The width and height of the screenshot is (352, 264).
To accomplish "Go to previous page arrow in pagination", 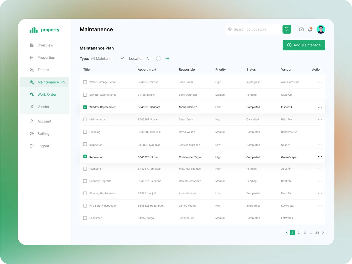I will (x=287, y=233).
